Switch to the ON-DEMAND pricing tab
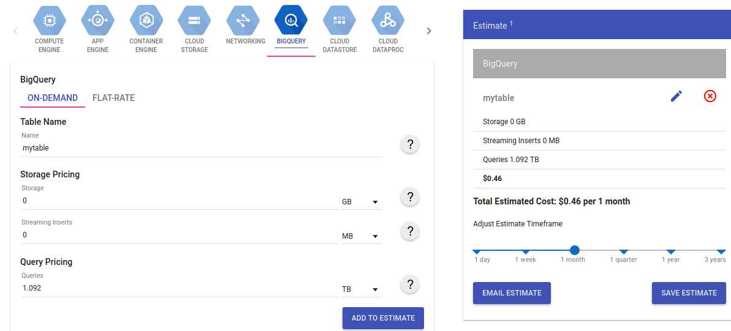The width and height of the screenshot is (731, 331). coord(53,98)
